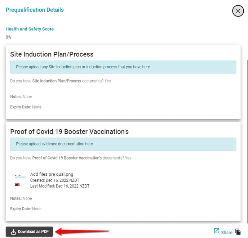This screenshot has height=238, width=248.
Task: Click the site induction plan upload info banner
Action: click(x=123, y=67)
